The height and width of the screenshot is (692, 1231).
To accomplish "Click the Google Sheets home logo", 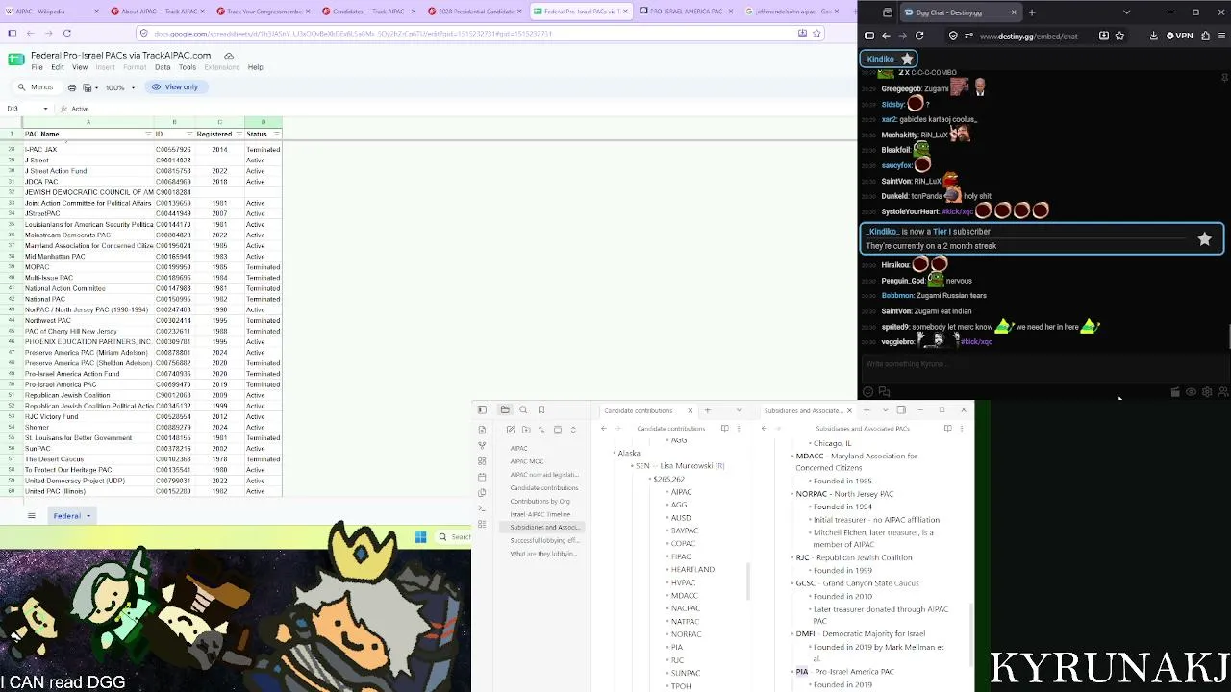I will pyautogui.click(x=15, y=61).
